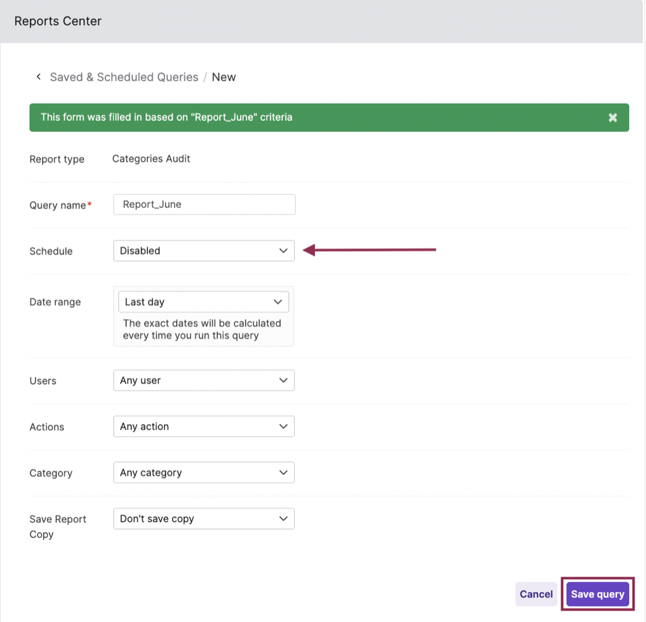
Task: Click the Reports Center header title
Action: (x=58, y=21)
